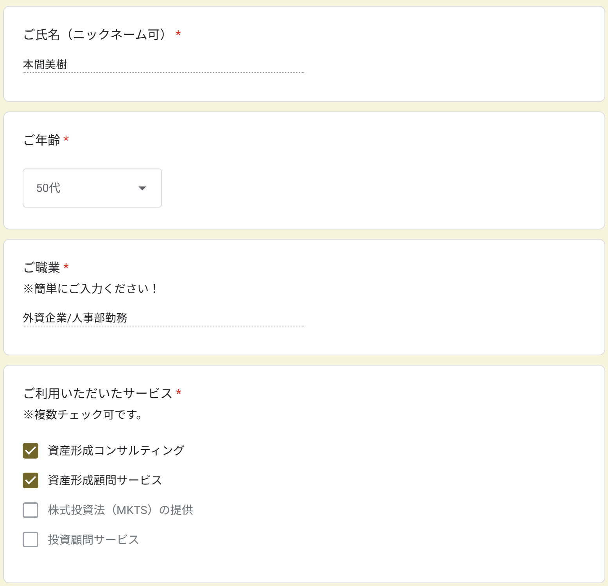Click the 投資顧問サービス option label
The width and height of the screenshot is (608, 586).
pyautogui.click(x=93, y=539)
